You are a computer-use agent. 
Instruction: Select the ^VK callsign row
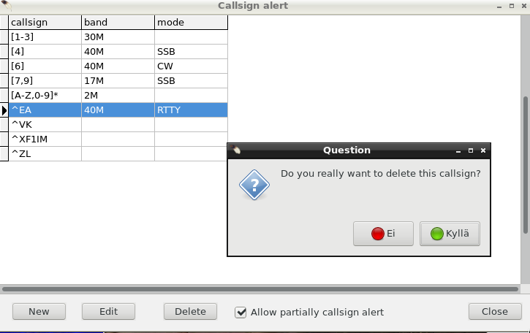click(118, 125)
